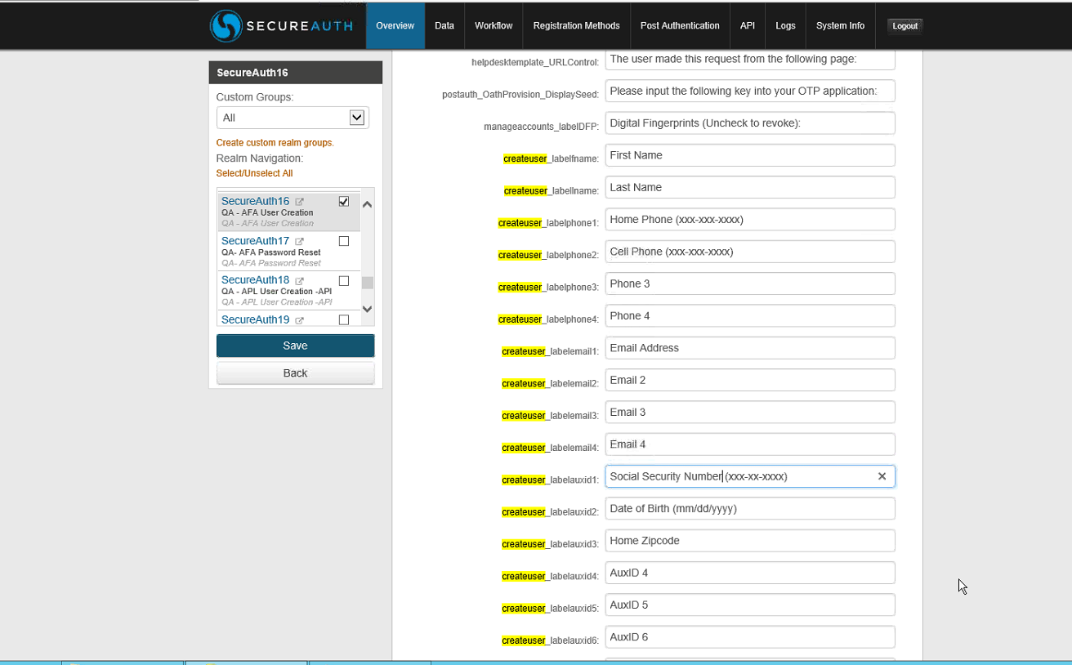Open the Registration Methods tab
This screenshot has height=665, width=1072.
(x=577, y=25)
